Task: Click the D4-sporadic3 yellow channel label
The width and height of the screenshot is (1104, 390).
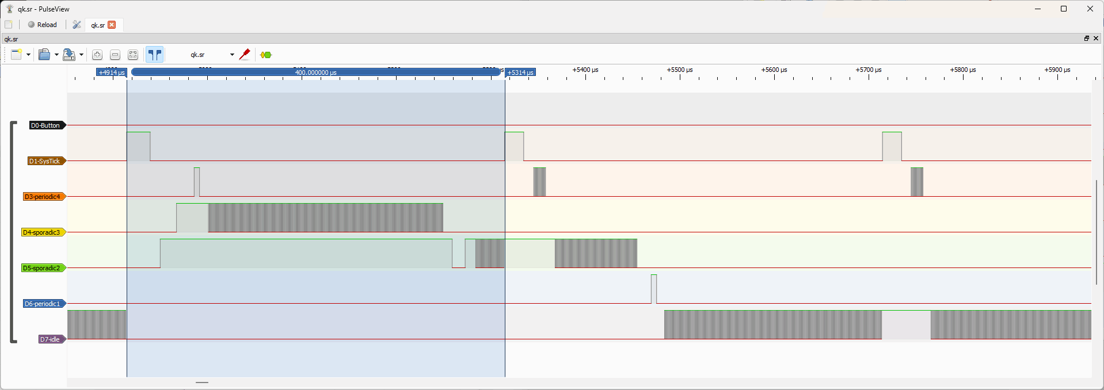Action: (42, 232)
